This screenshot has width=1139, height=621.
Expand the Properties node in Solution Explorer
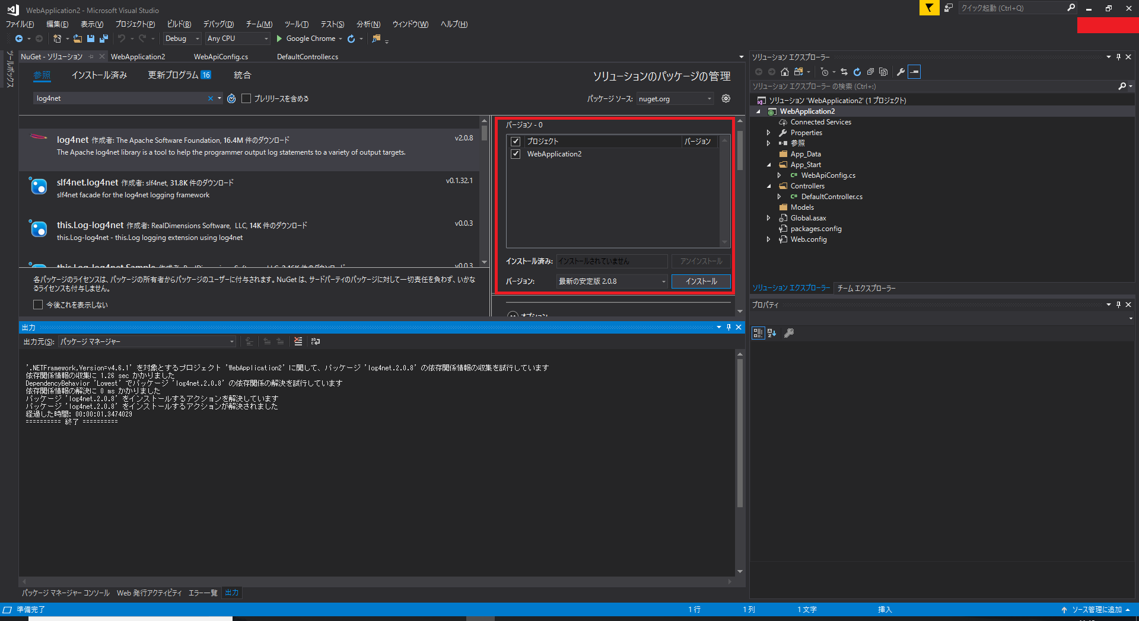769,133
